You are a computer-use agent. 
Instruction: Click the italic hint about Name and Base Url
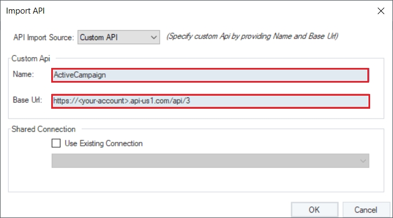coord(252,38)
